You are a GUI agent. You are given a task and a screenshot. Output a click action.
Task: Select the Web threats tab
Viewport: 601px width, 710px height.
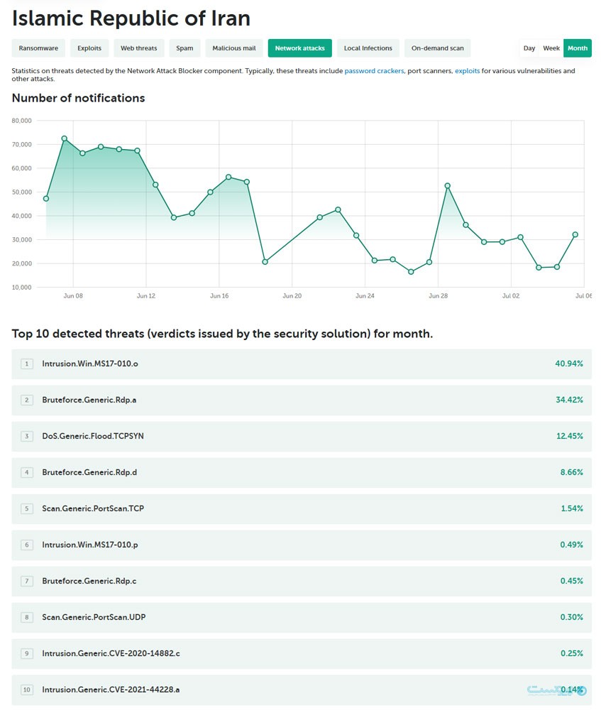tap(138, 48)
